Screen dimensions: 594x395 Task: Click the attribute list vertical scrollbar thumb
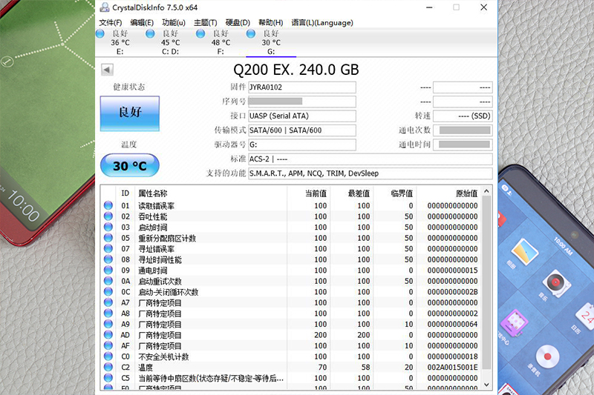[487, 283]
